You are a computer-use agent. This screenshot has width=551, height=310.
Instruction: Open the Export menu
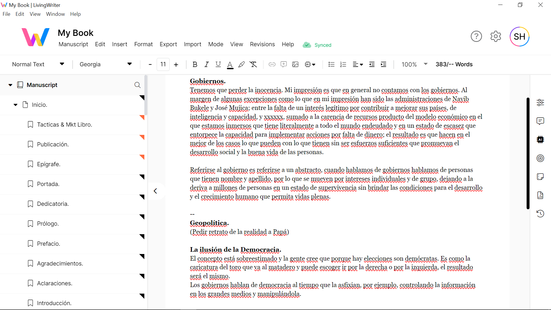(x=168, y=44)
